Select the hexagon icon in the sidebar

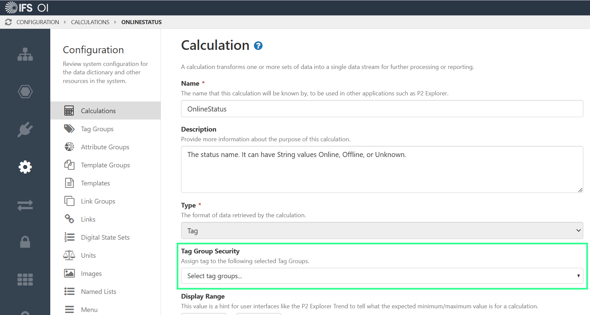tap(25, 91)
